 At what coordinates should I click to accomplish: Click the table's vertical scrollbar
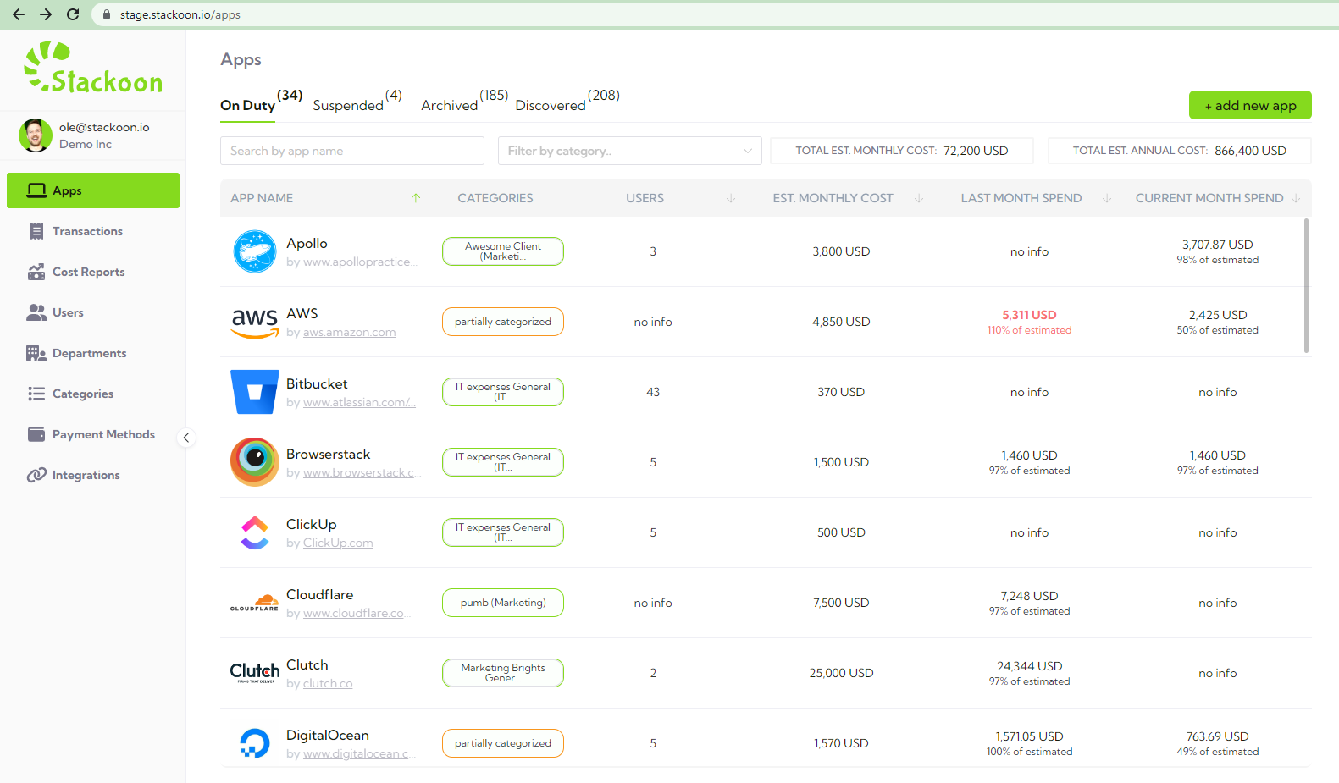coord(1306,285)
